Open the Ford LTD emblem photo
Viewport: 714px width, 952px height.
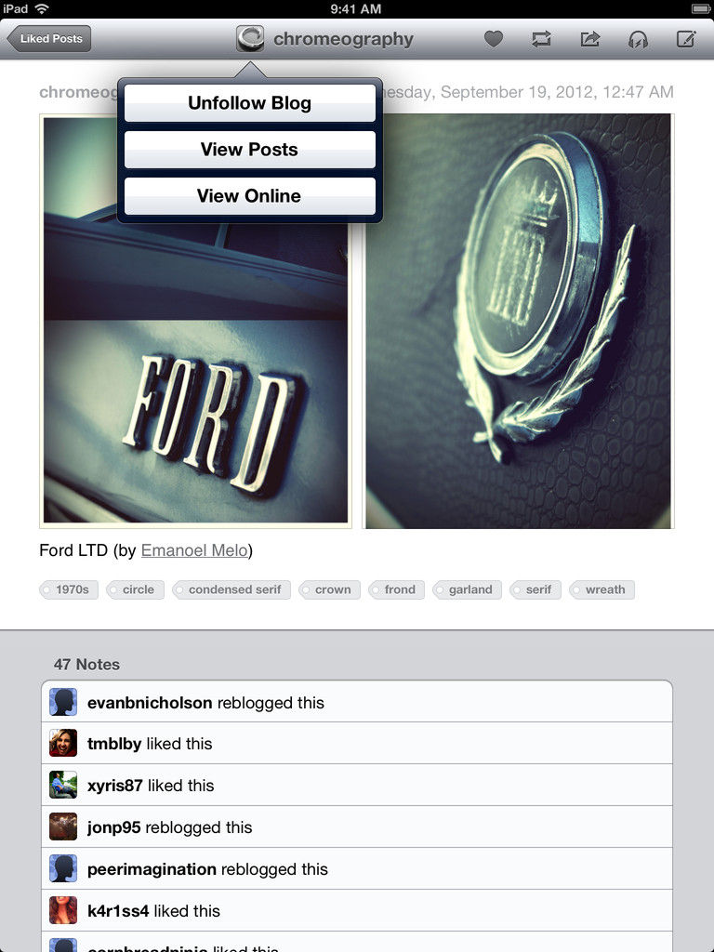pos(518,321)
